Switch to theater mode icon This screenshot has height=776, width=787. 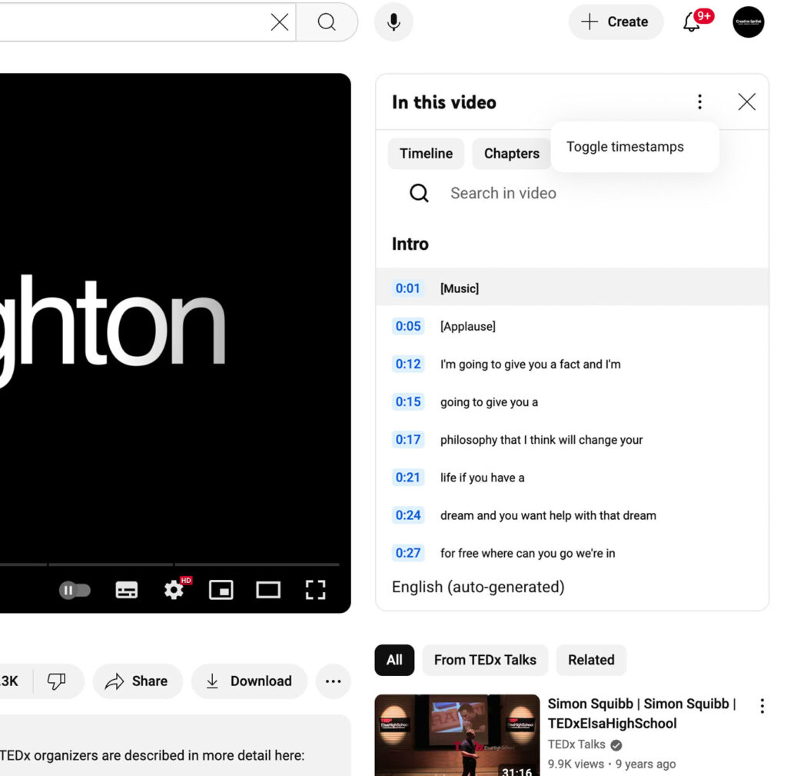268,590
